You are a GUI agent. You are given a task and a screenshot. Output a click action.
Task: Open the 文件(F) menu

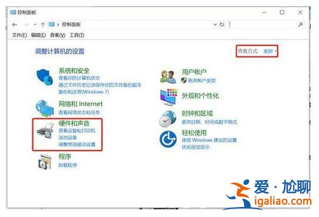(x=19, y=35)
